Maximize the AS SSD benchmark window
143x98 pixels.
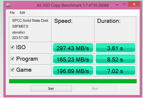pos(124,4)
